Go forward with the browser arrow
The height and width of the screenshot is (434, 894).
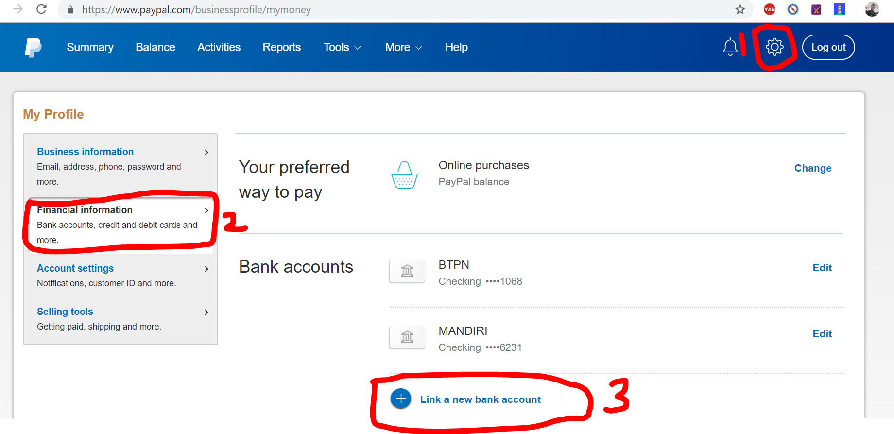click(x=18, y=9)
